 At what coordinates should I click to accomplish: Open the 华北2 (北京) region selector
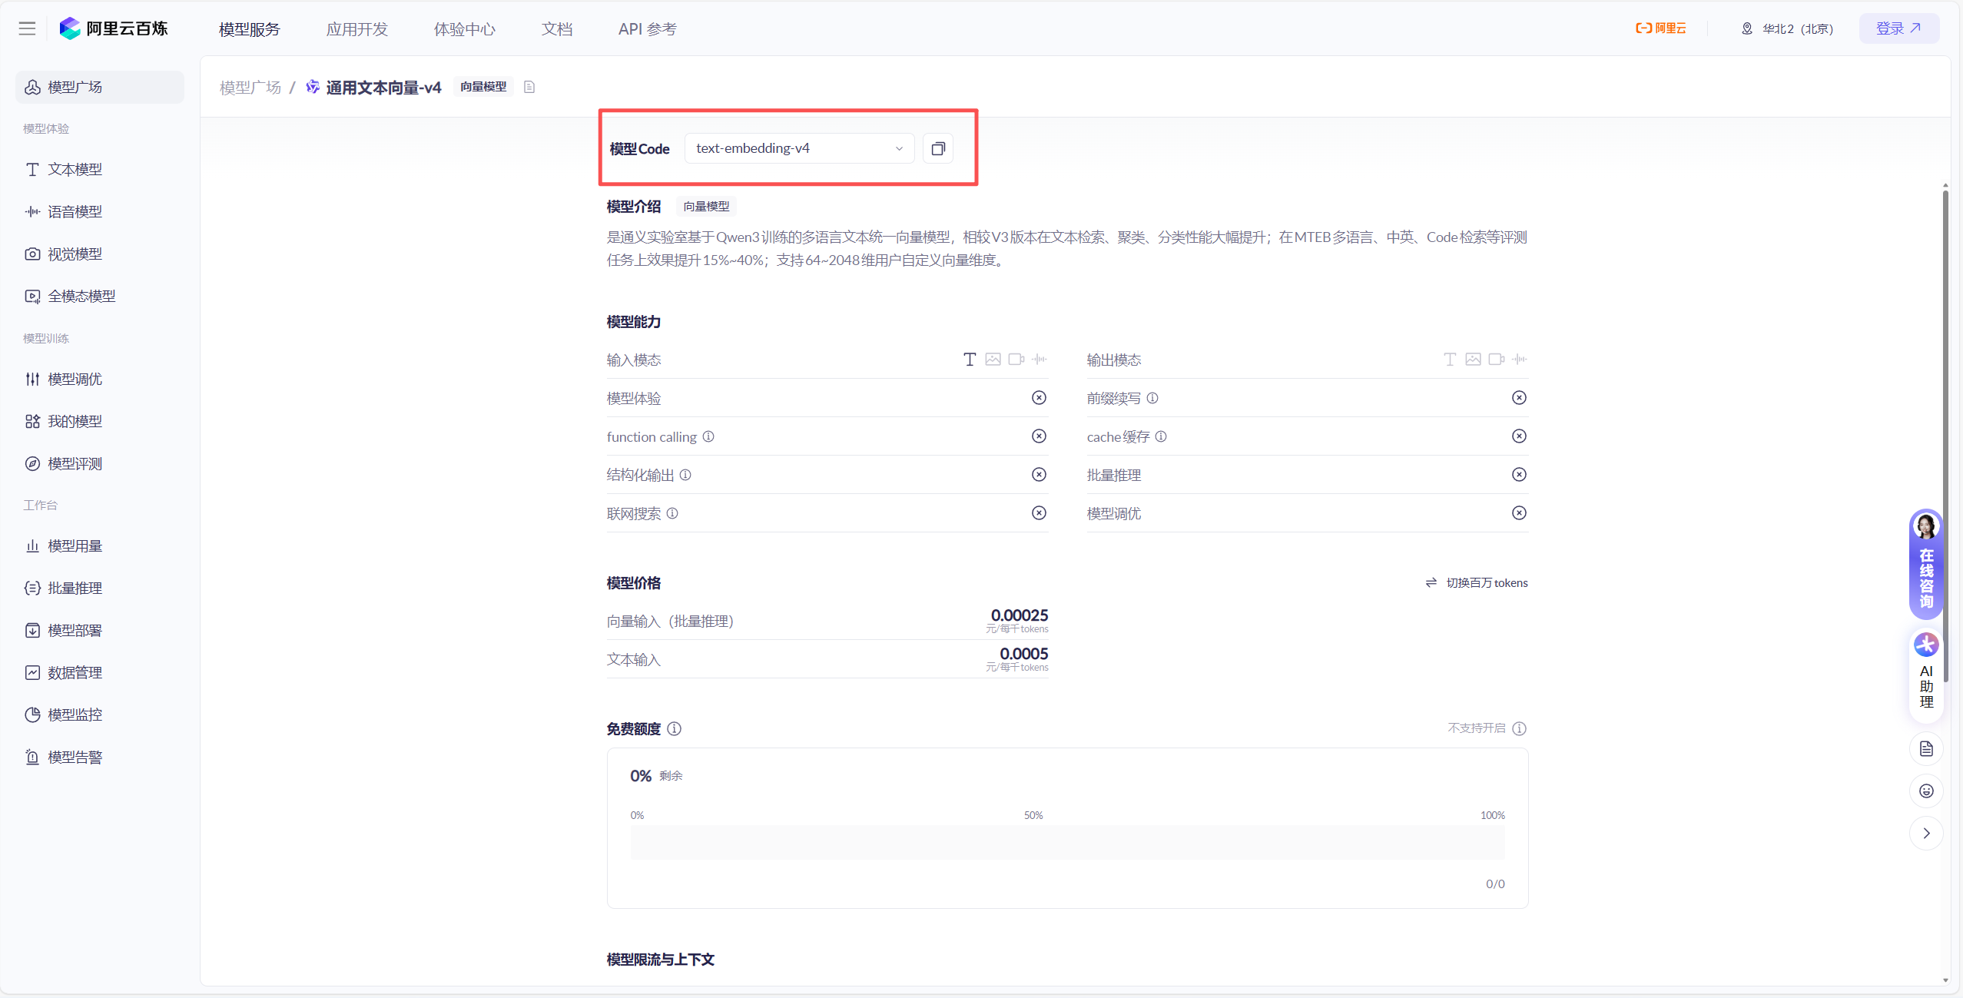1787,29
